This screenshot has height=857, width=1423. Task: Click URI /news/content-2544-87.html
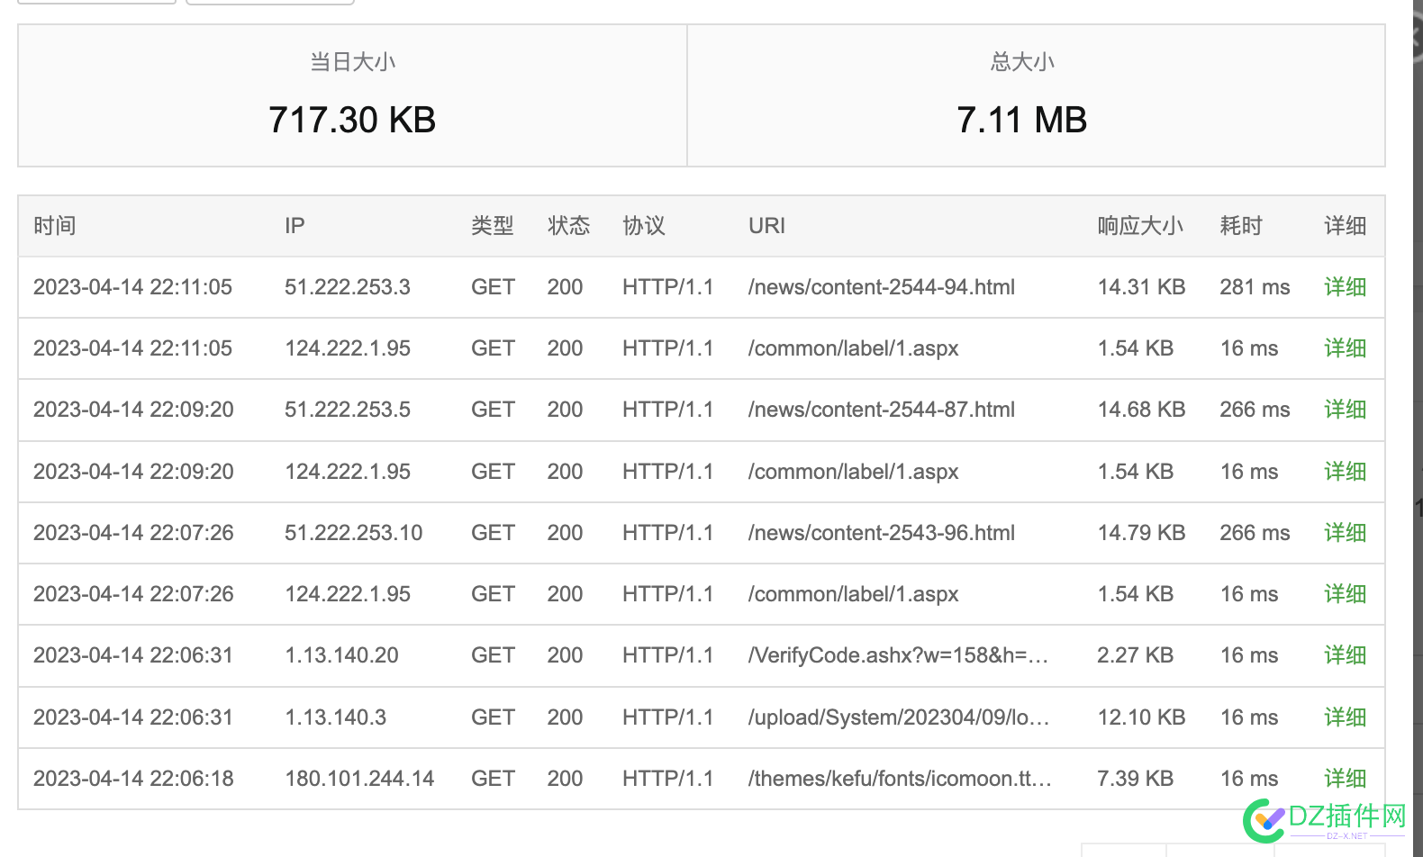point(882,410)
